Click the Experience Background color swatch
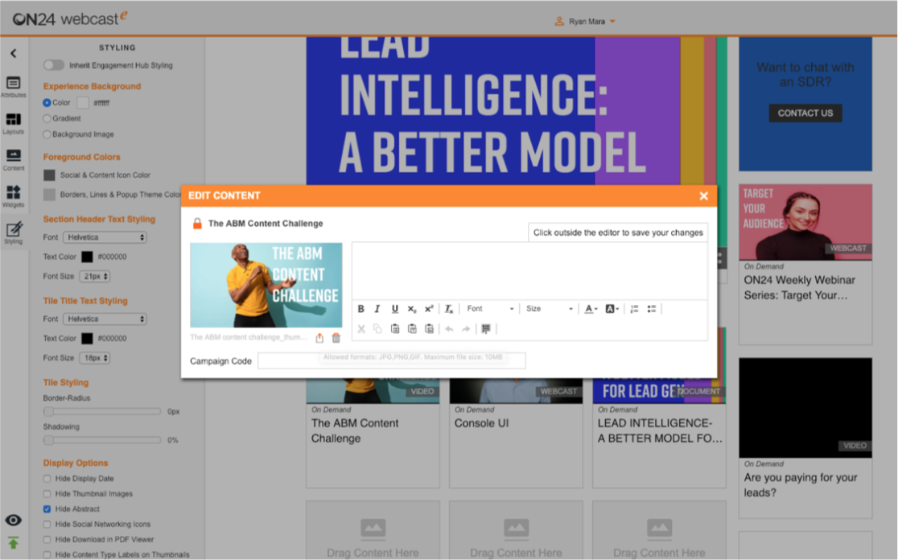 tap(83, 103)
